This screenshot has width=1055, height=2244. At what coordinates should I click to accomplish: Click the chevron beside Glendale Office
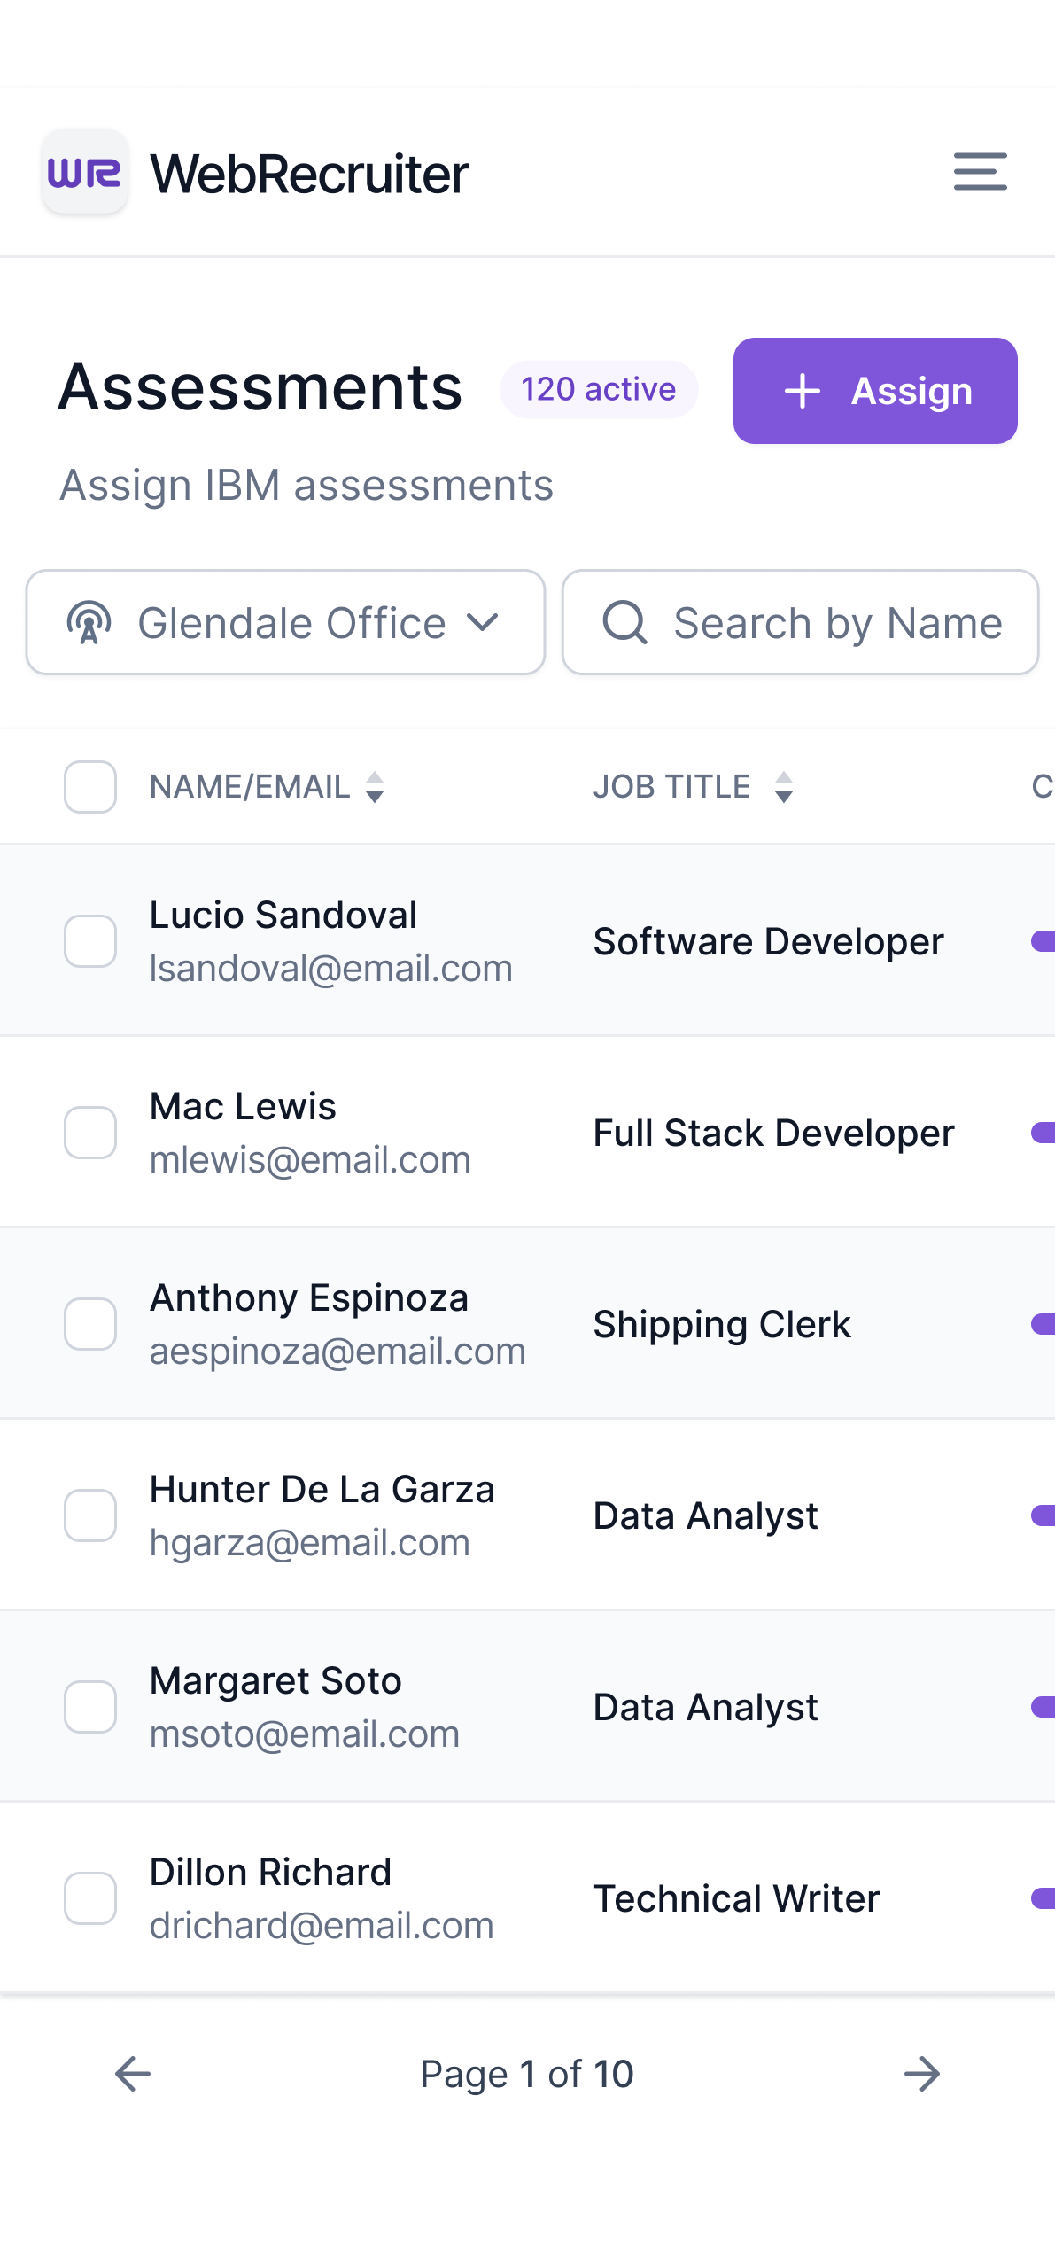click(483, 622)
